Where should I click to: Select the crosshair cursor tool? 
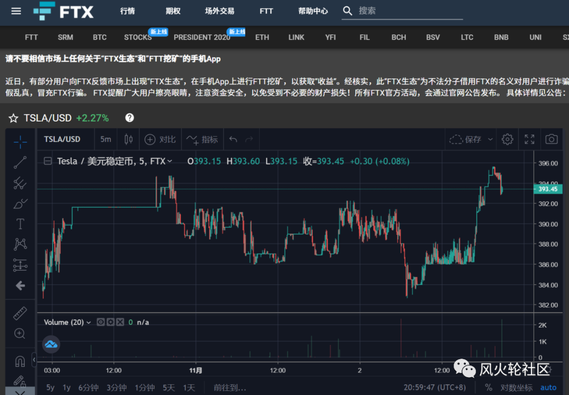(21, 142)
